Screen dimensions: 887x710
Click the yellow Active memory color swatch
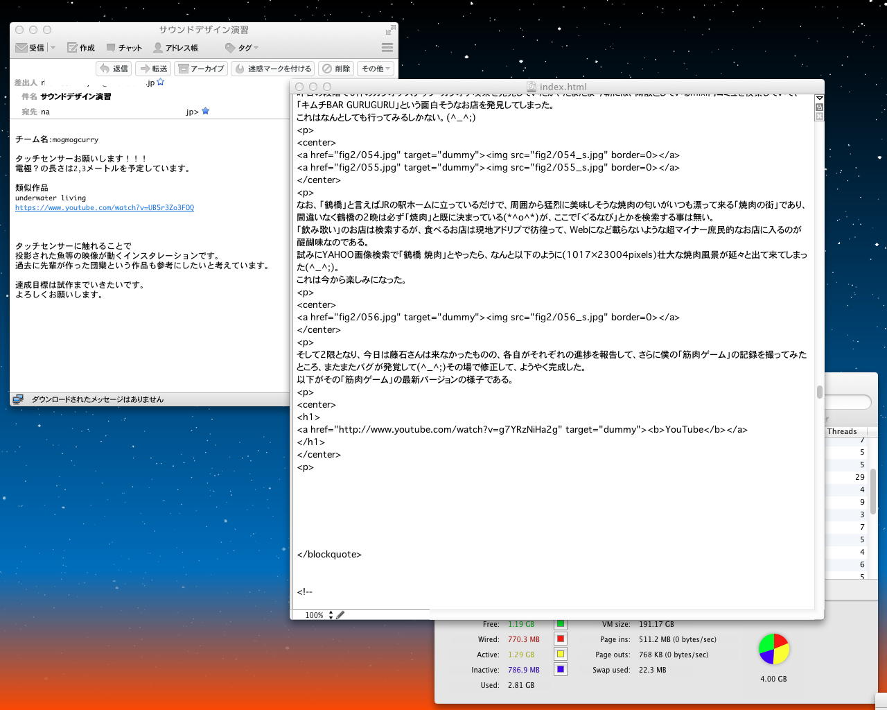[x=561, y=655]
